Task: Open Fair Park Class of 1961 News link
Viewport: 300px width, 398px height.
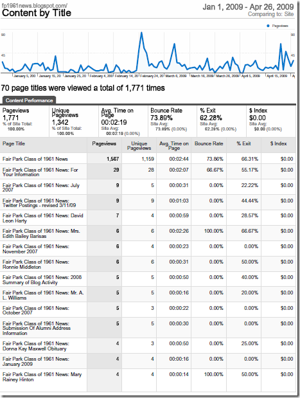Action: [35, 159]
